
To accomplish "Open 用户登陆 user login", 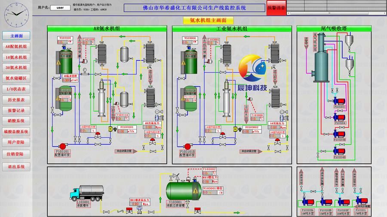I will pos(16,142).
